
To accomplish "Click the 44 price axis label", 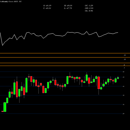I will tap(123, 86).
